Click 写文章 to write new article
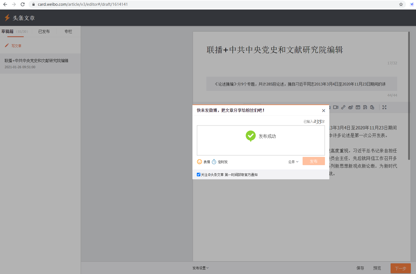 tap(16, 46)
